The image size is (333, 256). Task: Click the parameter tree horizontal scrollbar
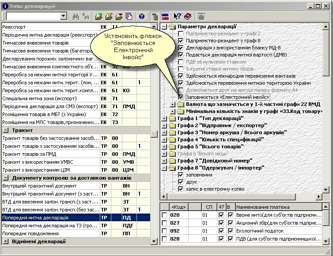(243, 196)
